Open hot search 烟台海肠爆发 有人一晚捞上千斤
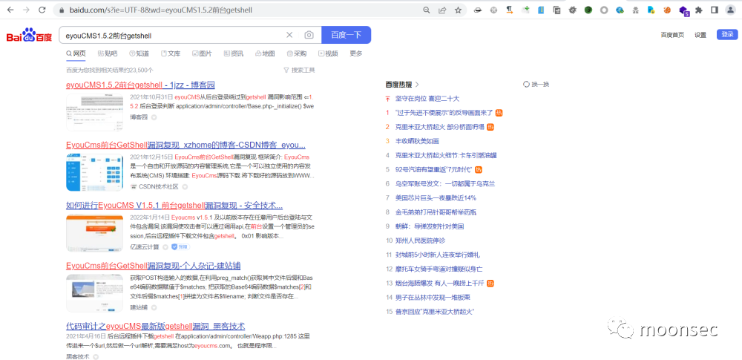The height and width of the screenshot is (360, 742). [x=439, y=284]
